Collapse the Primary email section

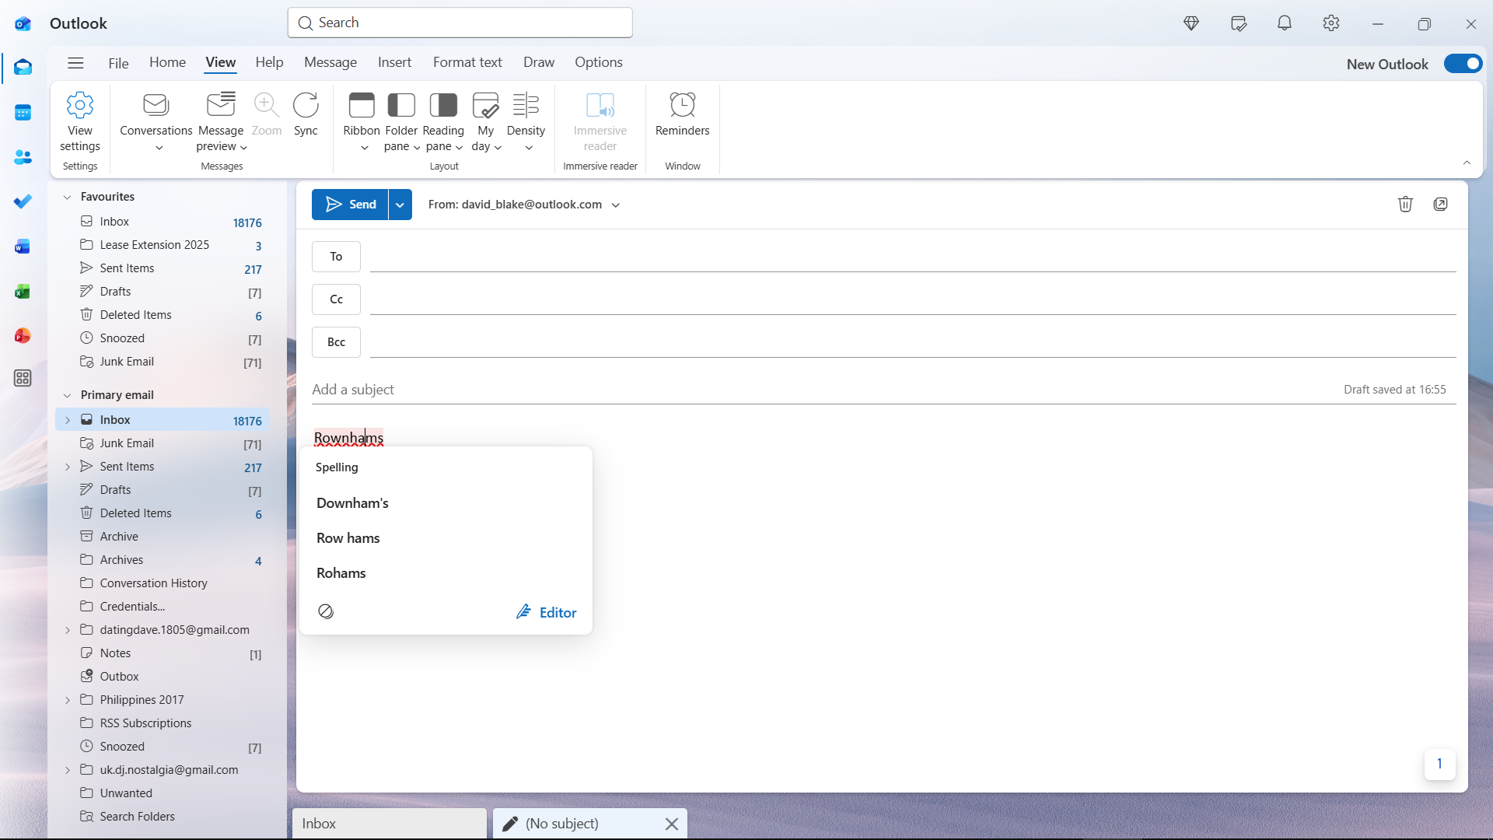coord(67,395)
